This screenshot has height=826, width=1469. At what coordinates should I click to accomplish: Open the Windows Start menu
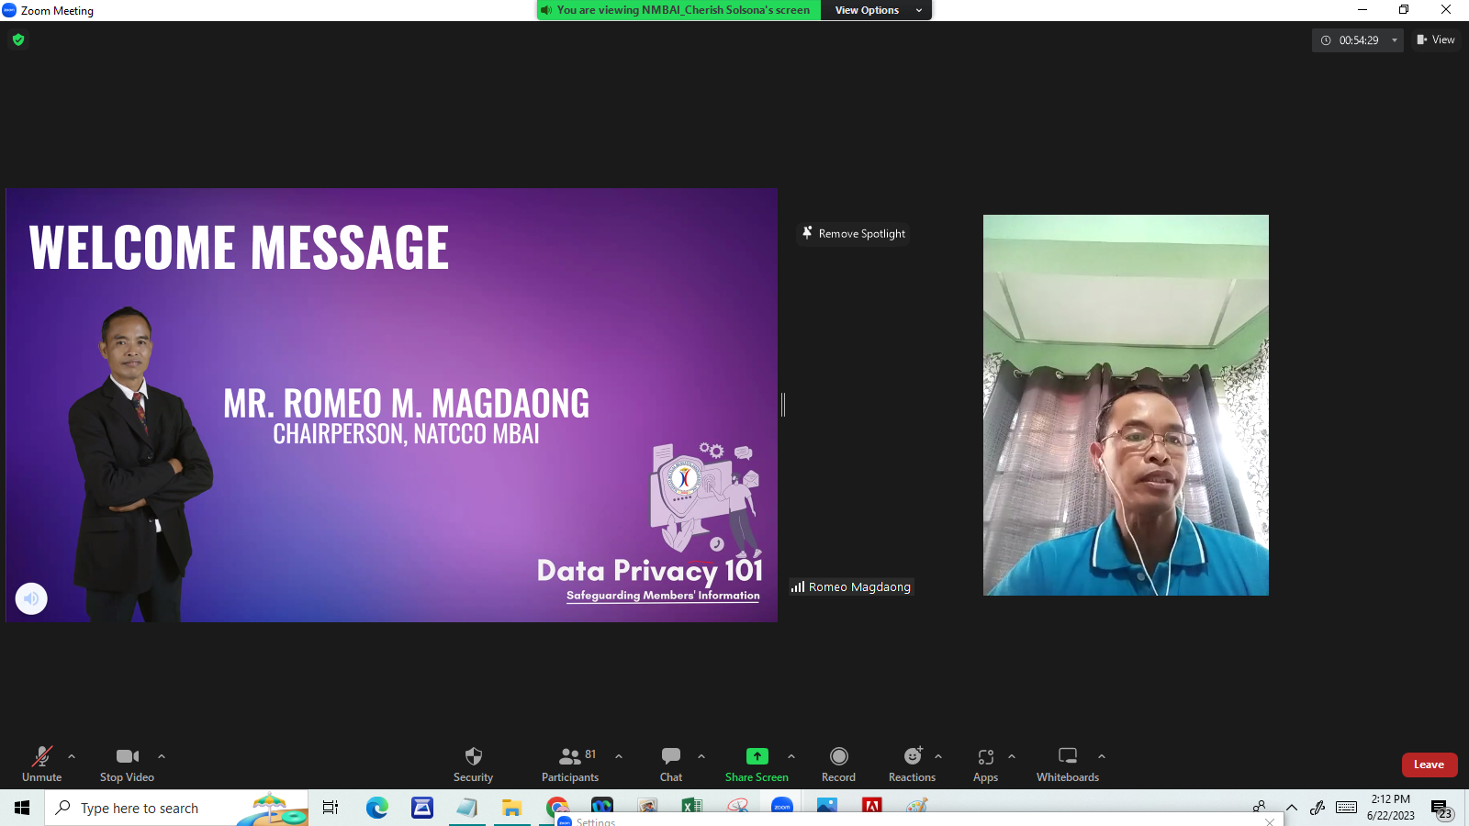[x=22, y=808]
